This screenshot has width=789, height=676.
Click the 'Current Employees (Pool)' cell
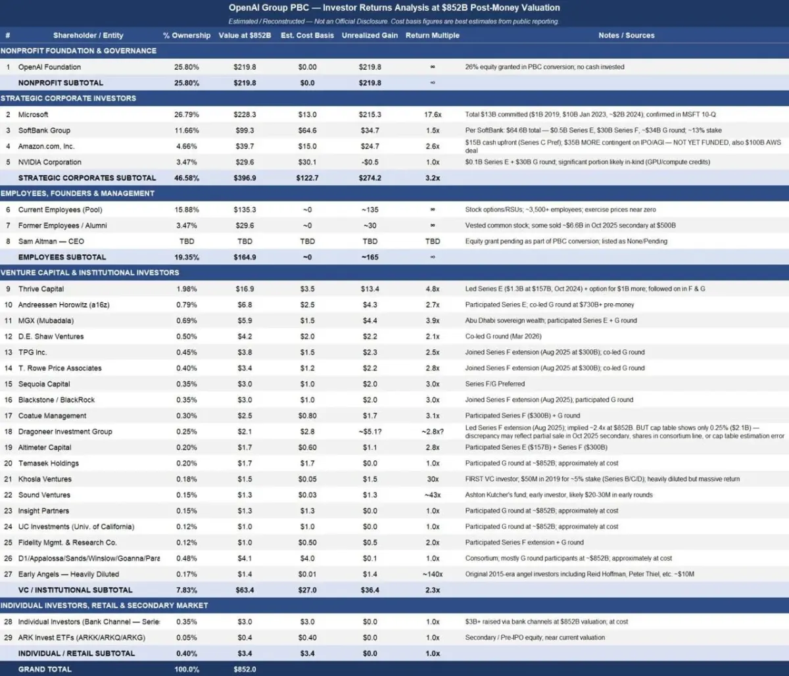click(x=60, y=210)
